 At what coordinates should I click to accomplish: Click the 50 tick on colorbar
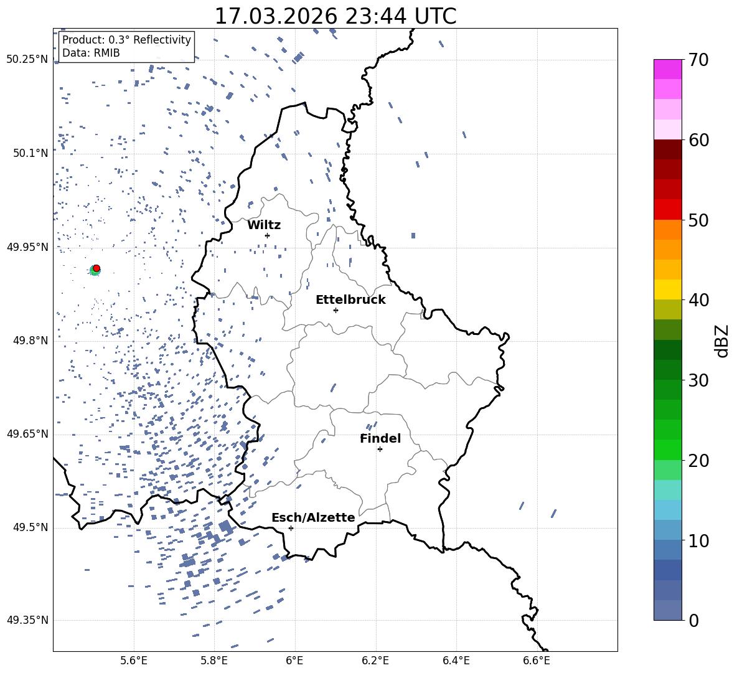tap(698, 220)
